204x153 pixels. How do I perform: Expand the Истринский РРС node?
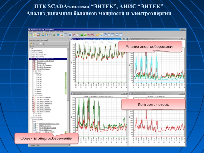click(x=31, y=51)
